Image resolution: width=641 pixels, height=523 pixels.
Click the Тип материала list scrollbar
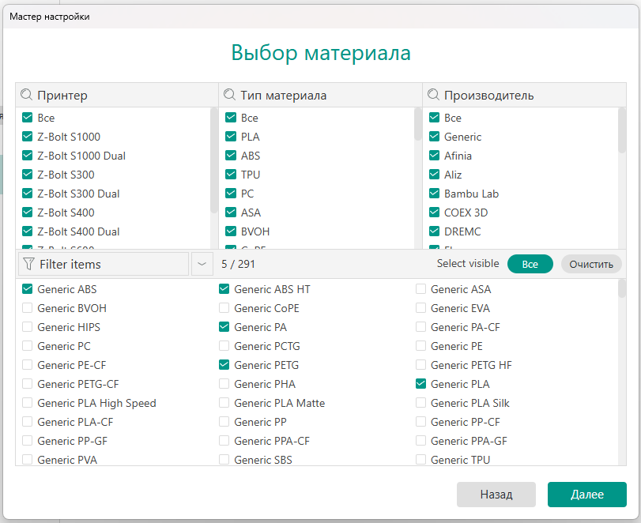coord(417,124)
